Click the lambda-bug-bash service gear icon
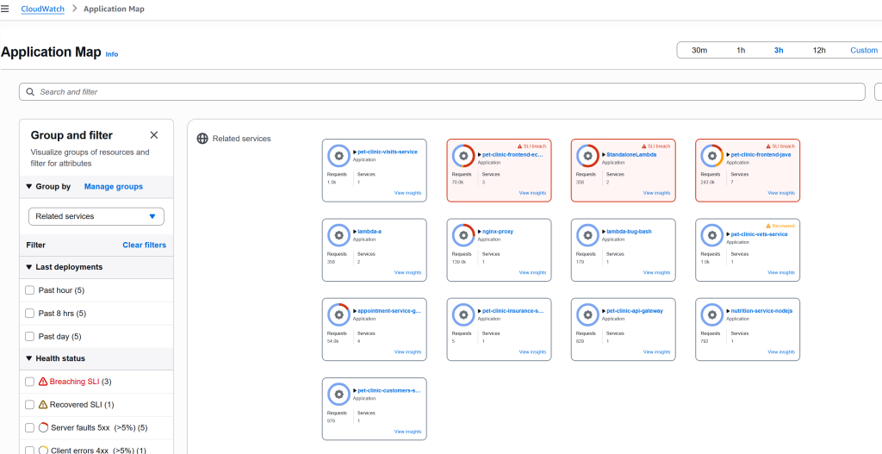882x454 pixels. pos(588,235)
